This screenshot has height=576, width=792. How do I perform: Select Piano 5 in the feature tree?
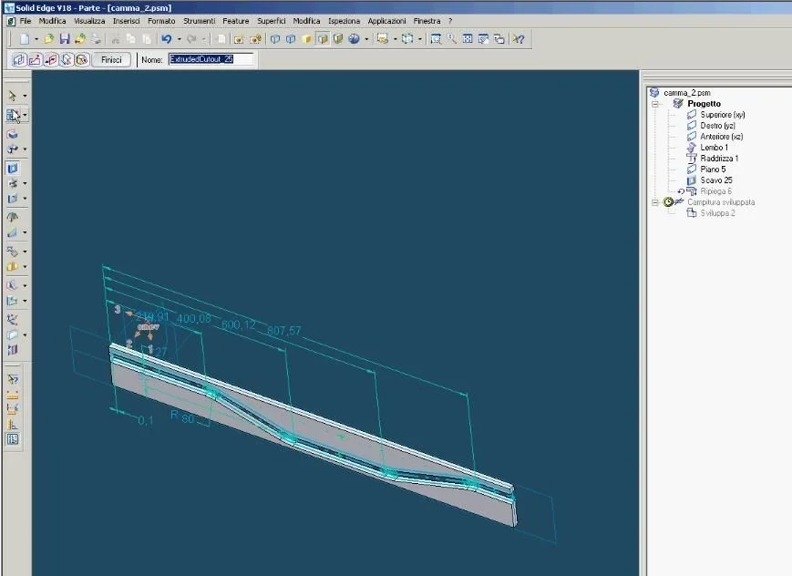[713, 170]
